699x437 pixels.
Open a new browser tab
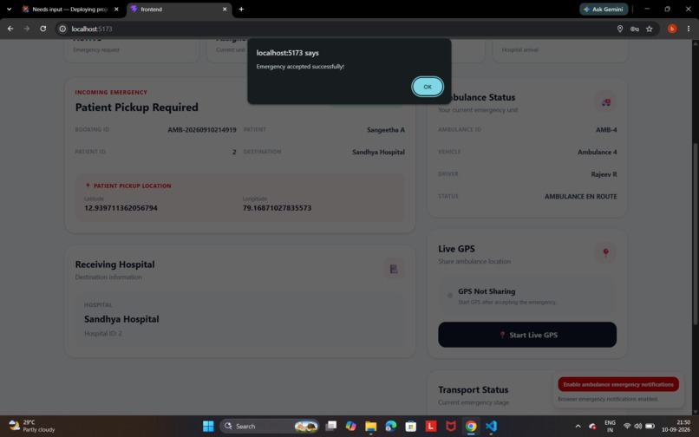(241, 9)
